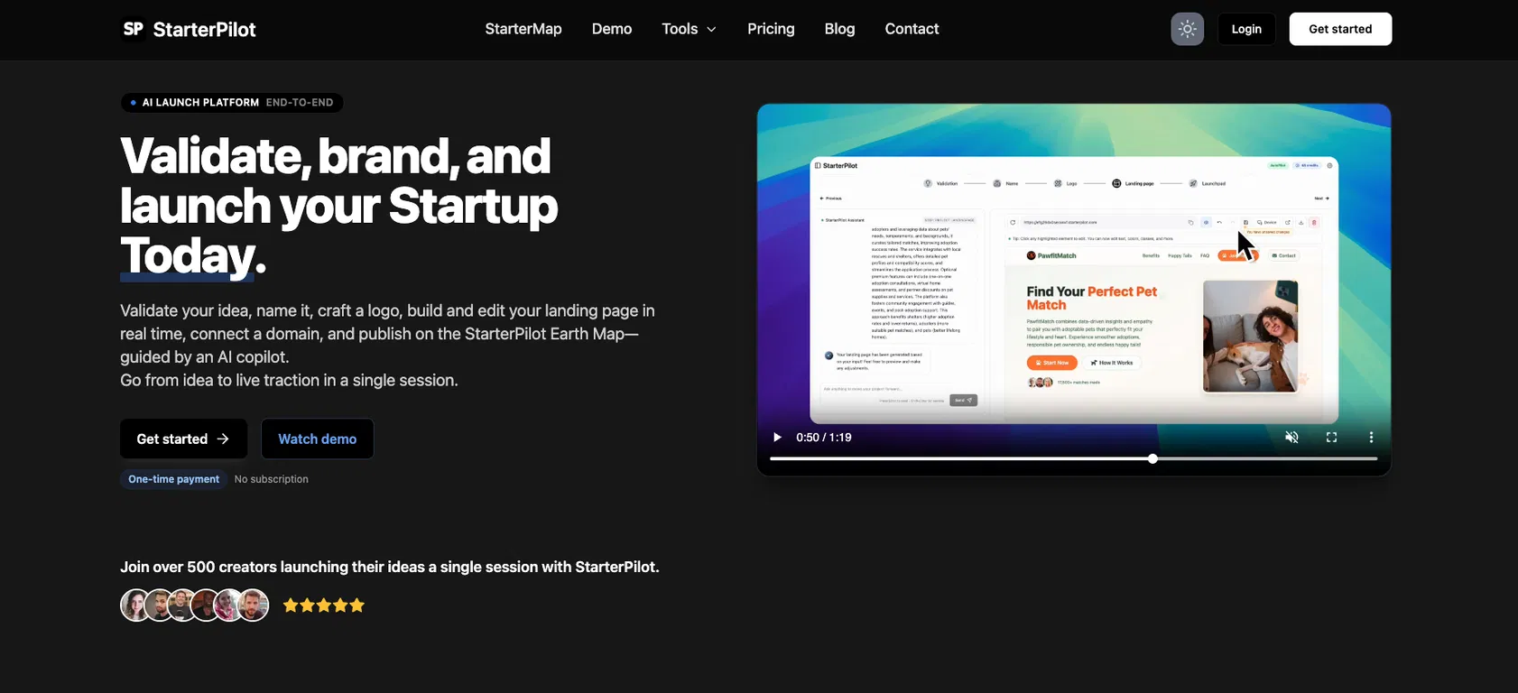Visit the Blog page

[839, 29]
